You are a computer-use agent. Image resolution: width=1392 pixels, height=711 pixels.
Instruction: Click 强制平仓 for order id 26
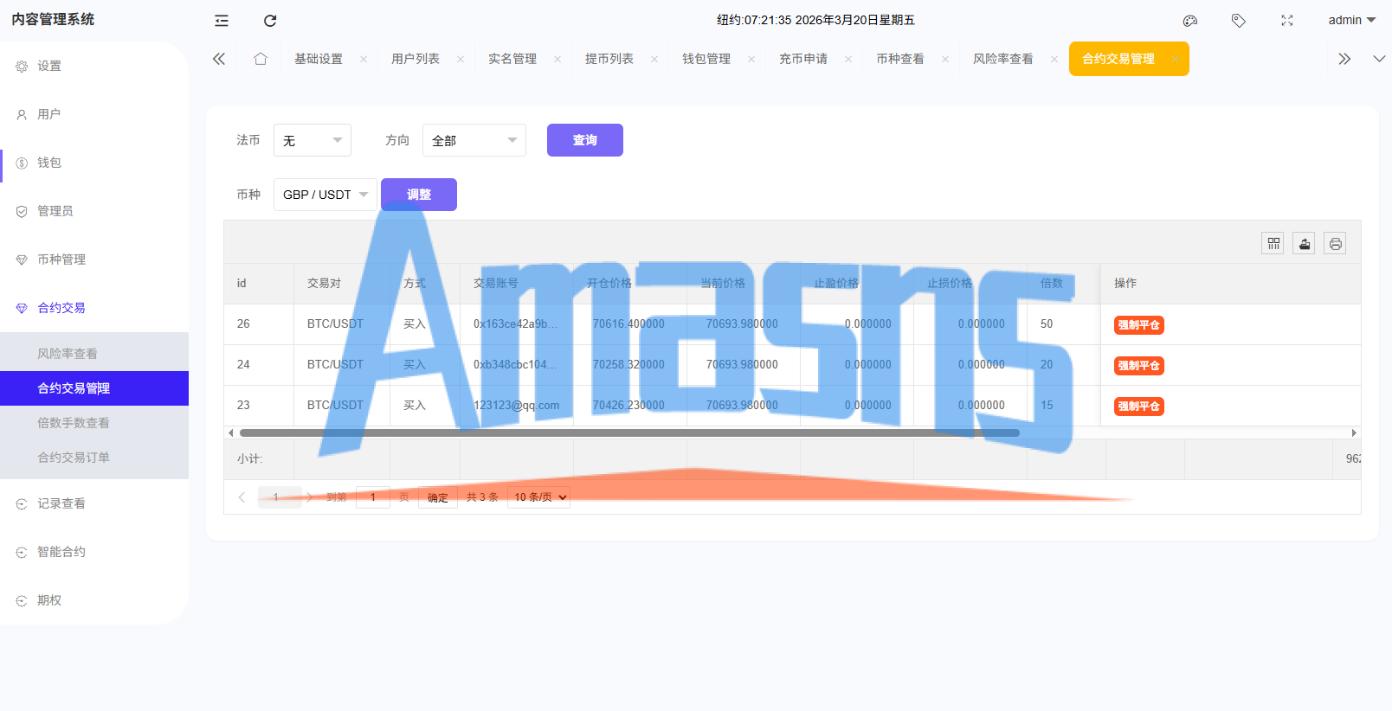[x=1138, y=325]
